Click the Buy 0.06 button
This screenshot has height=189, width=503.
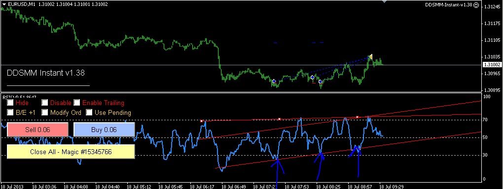click(104, 130)
